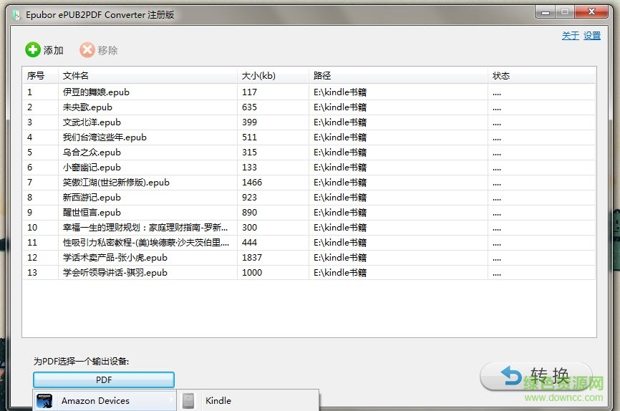620x411 pixels.
Task: Select the row 醒世恒言.epub
Action: point(309,213)
